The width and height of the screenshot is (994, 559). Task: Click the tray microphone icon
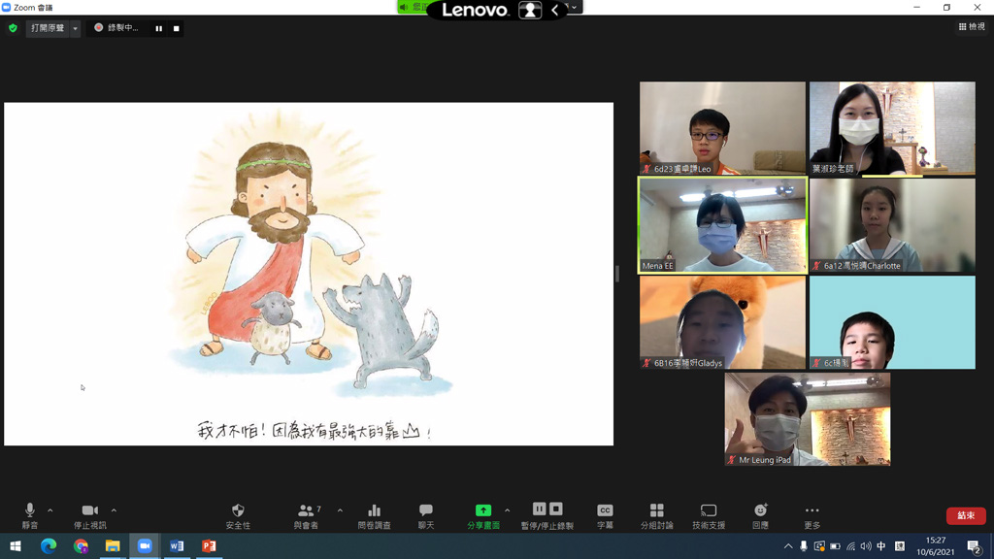point(804,546)
